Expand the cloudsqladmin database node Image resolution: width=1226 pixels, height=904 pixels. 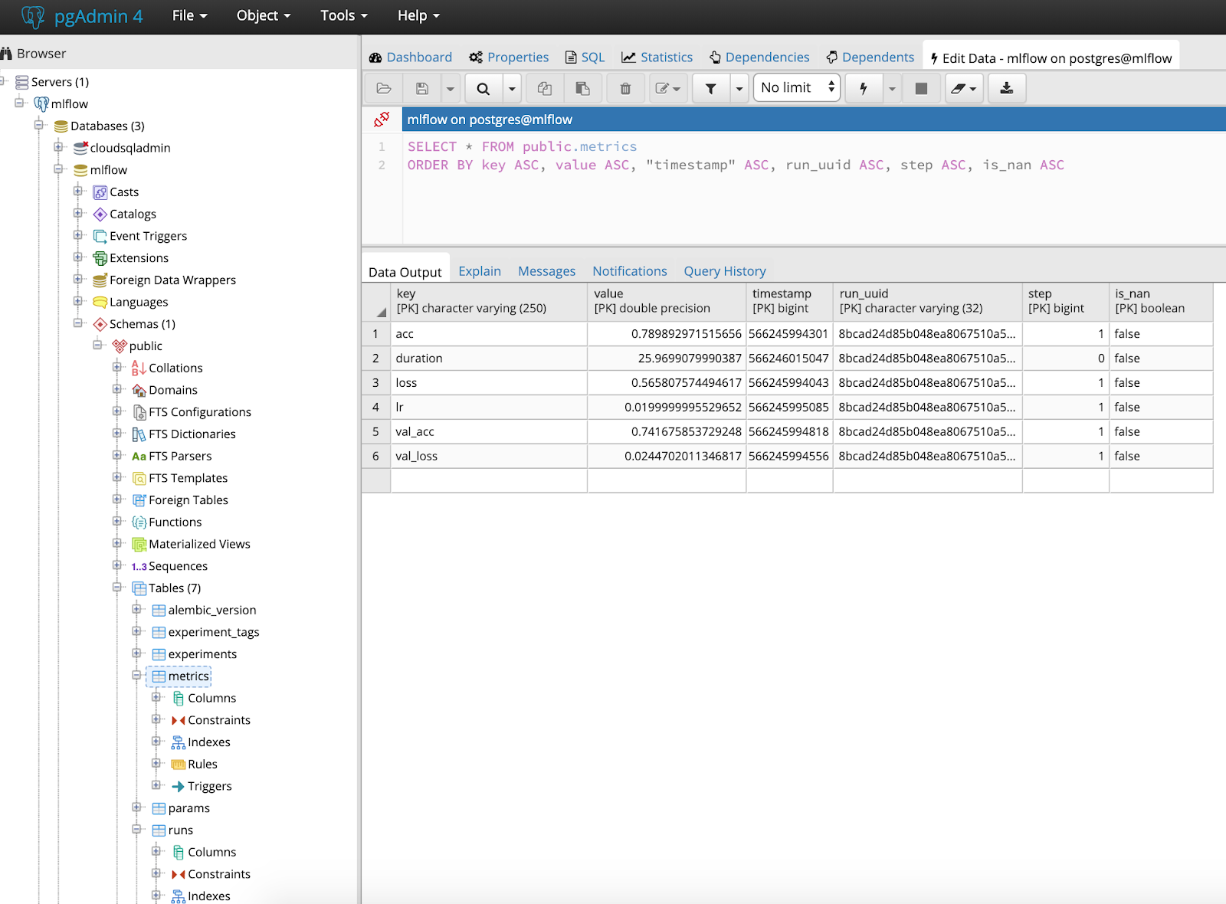tap(58, 147)
